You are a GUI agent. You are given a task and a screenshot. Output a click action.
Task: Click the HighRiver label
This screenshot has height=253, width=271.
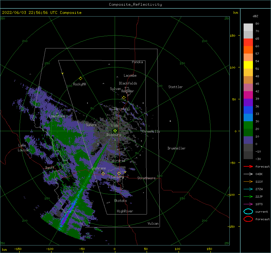[125, 211]
